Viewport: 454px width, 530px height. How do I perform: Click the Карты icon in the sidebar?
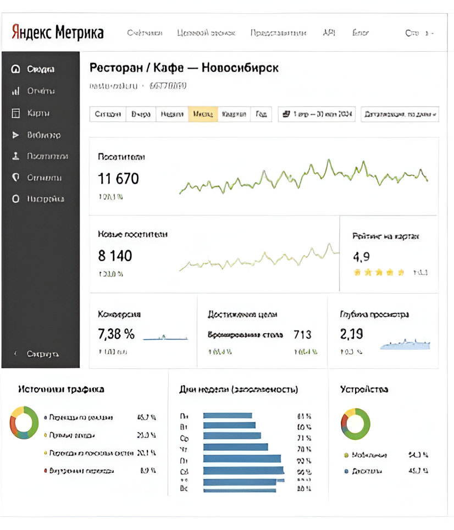[x=15, y=113]
